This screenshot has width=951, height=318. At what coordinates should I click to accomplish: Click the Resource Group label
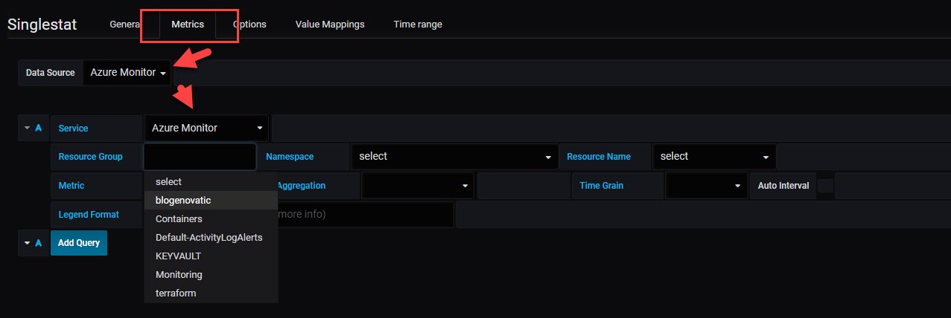point(90,157)
